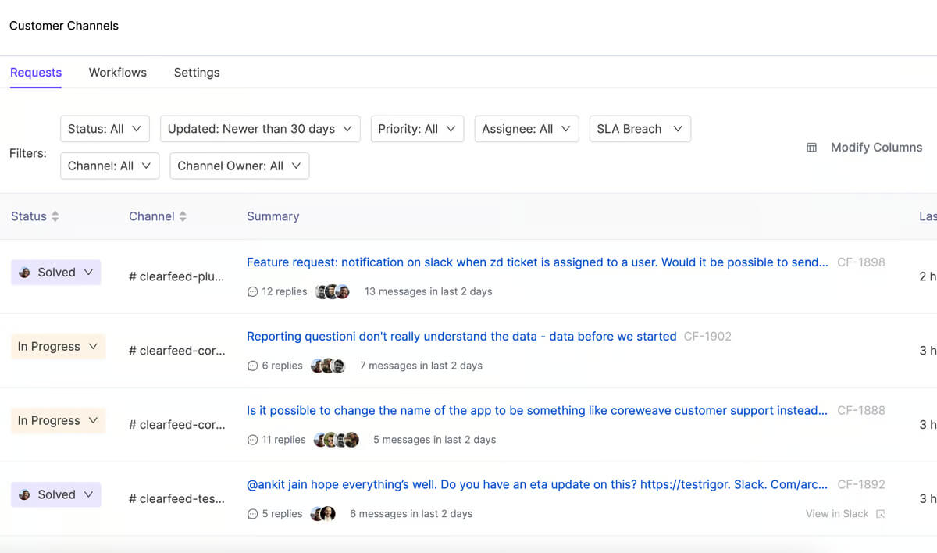Viewport: 937px width, 553px height.
Task: Open the Workflows tab
Action: pos(118,73)
